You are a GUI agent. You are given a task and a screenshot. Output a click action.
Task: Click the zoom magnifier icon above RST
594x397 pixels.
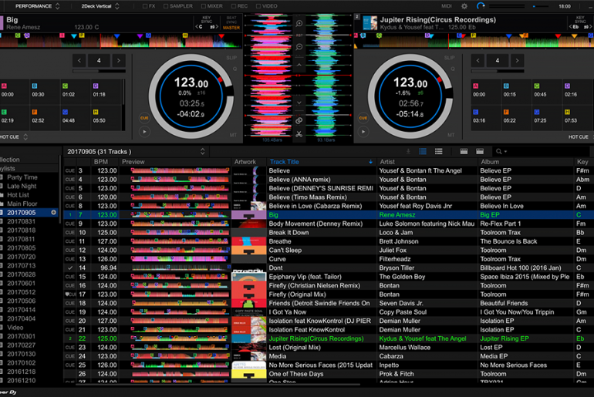299,24
